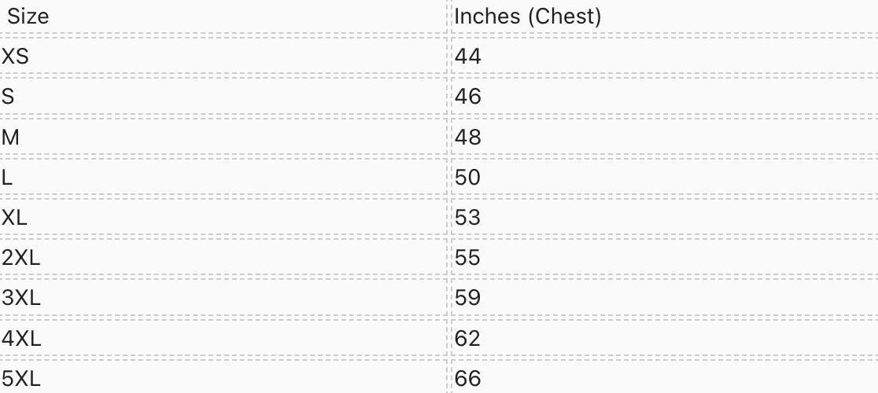Select the S size cell
This screenshot has height=393, width=878.
click(9, 97)
